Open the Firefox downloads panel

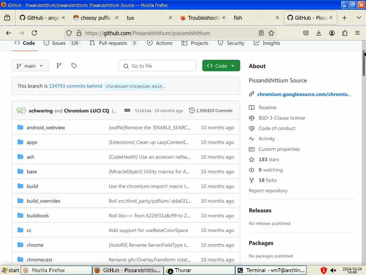(318, 33)
